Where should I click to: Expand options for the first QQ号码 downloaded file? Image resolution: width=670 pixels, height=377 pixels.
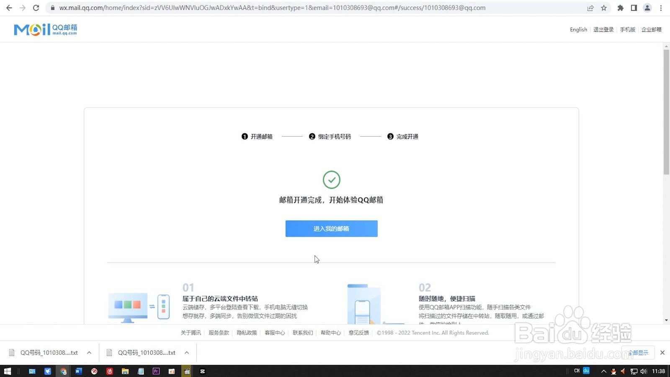(x=89, y=352)
